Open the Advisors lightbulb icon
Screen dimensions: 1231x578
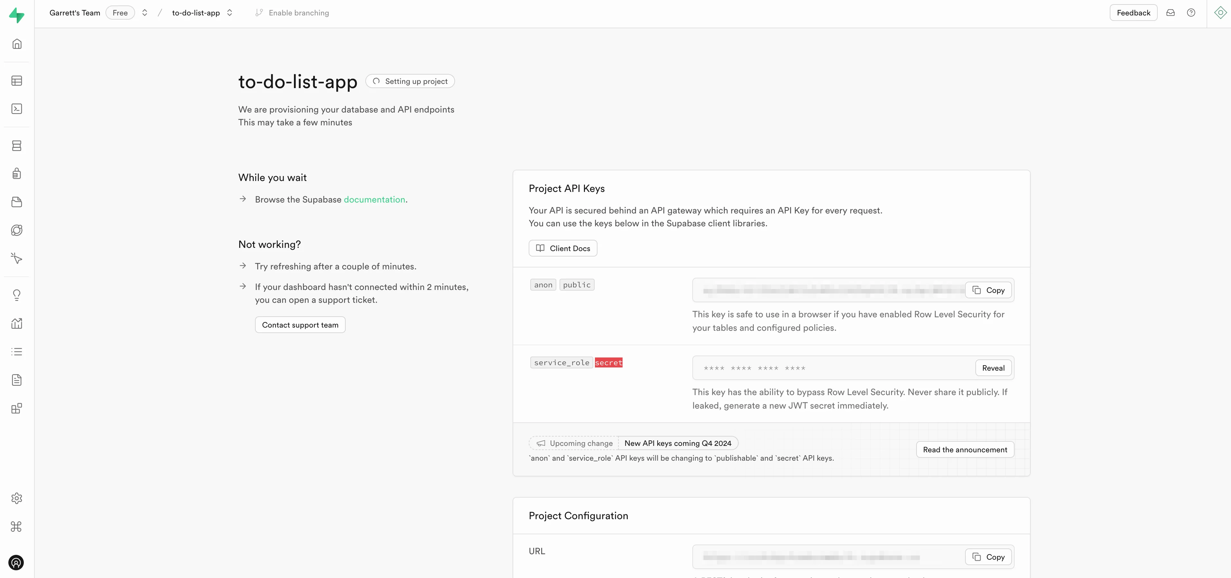17,295
